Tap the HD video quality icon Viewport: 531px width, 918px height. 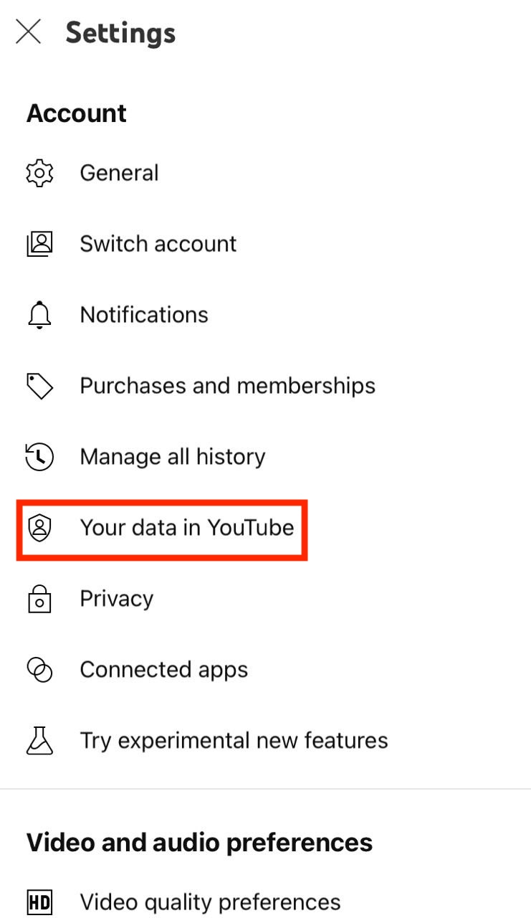coord(39,902)
